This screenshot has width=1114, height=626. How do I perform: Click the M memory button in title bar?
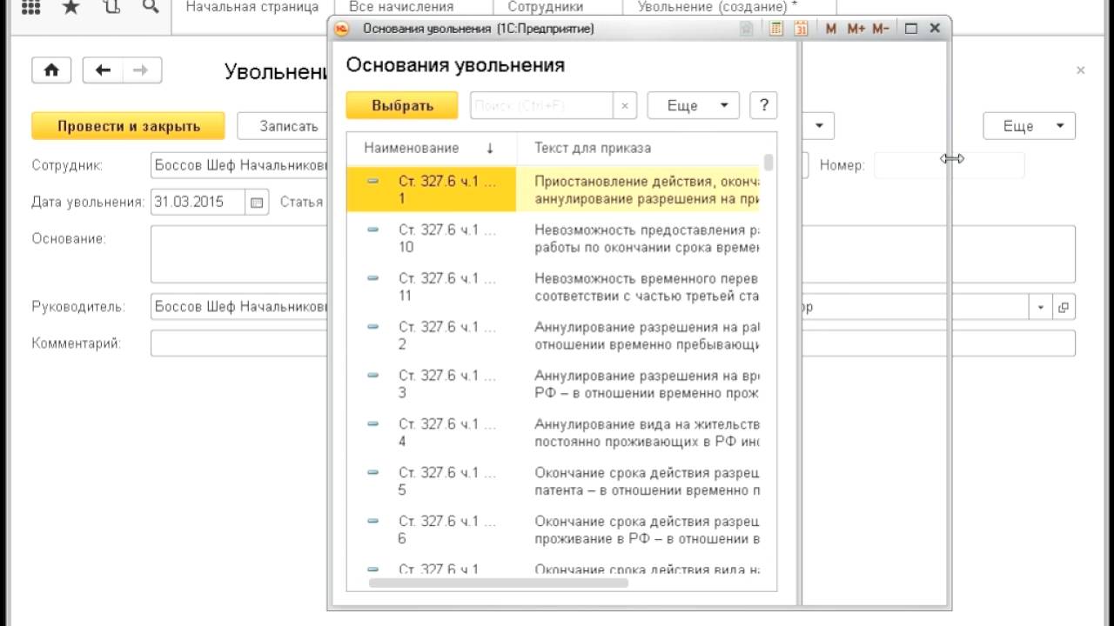pos(831,29)
